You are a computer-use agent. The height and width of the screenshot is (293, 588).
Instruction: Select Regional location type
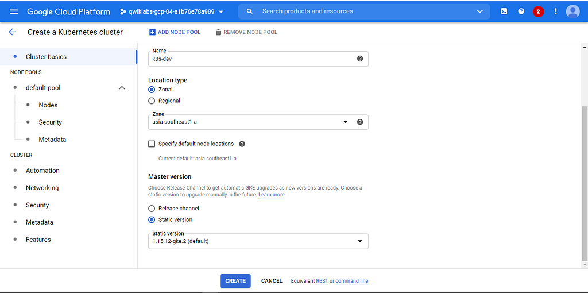click(152, 101)
